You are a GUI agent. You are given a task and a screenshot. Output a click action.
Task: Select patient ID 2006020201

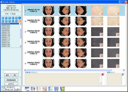tap(6, 29)
